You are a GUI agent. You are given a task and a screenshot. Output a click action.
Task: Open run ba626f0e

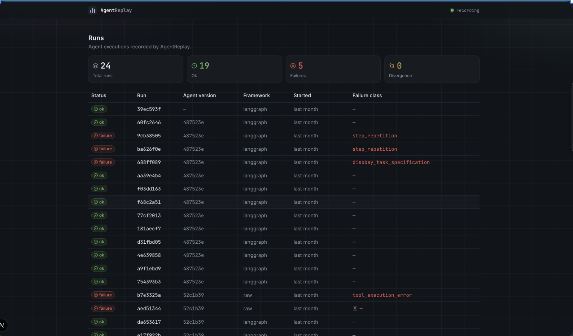[149, 149]
